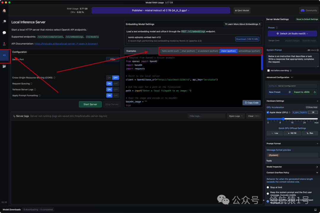Collapse the Advanced Configuration section
The image size is (320, 213).
tap(292, 77)
